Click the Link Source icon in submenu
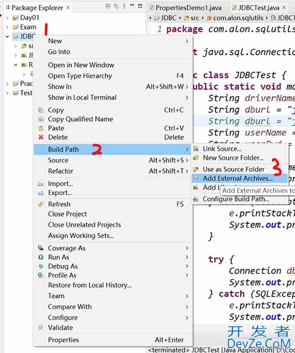This screenshot has width=295, height=353. point(196,149)
